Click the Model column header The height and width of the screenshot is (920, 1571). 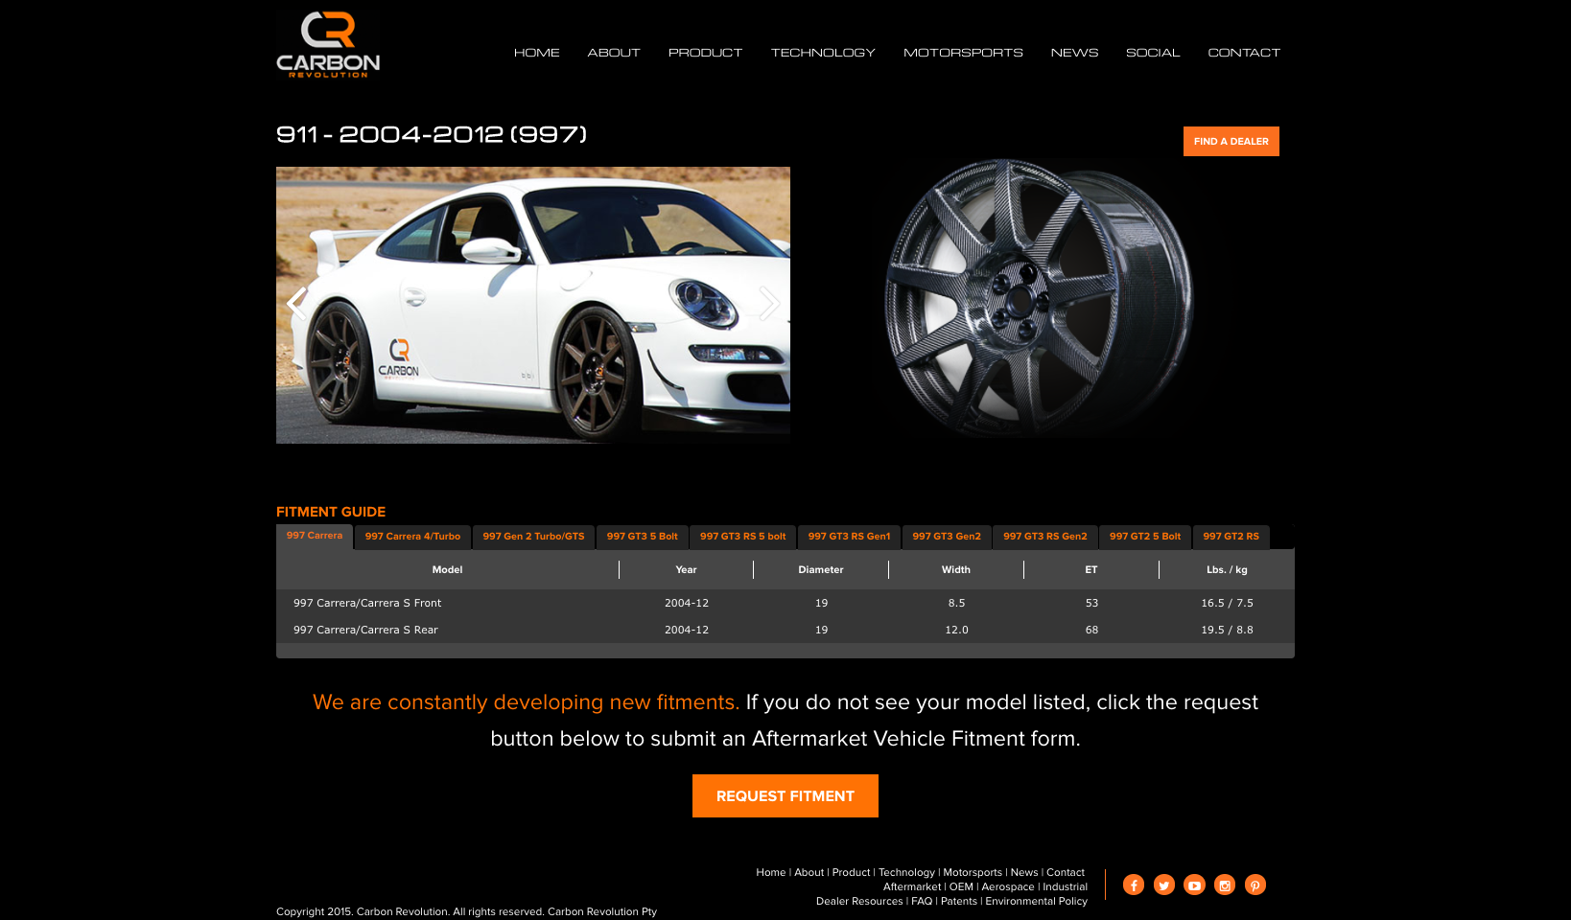[447, 569]
